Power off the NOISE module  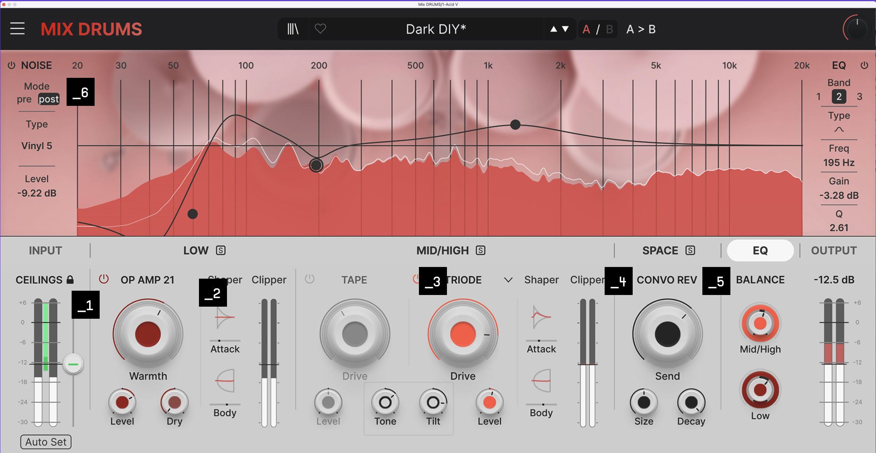(x=11, y=65)
